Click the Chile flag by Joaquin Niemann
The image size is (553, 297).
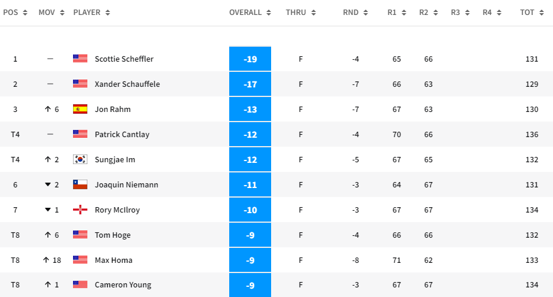coord(80,184)
